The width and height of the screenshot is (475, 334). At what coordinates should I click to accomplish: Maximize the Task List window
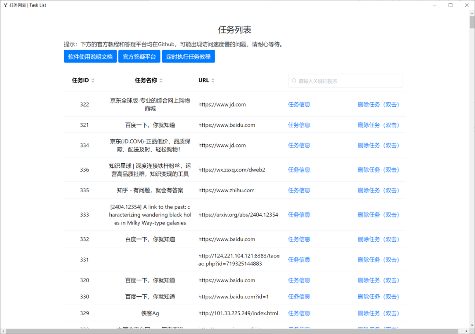tap(450, 5)
